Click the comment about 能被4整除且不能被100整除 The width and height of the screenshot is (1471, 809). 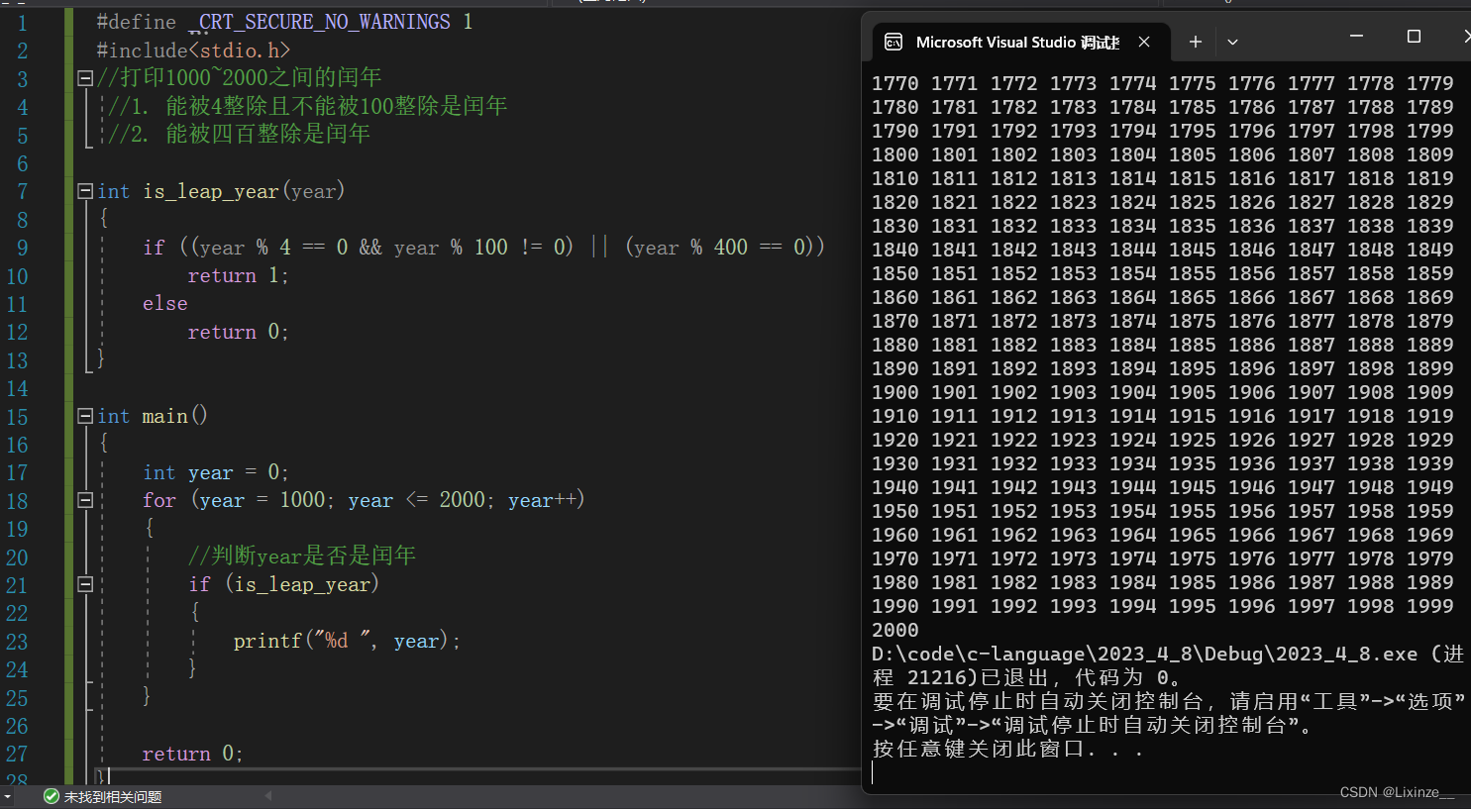click(307, 106)
